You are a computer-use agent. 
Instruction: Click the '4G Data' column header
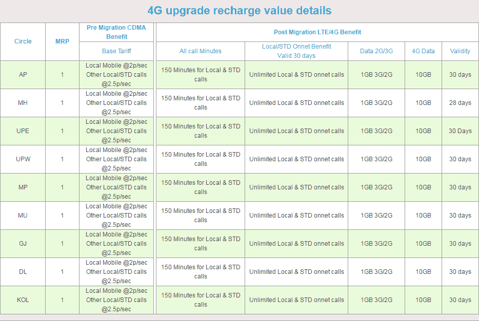click(x=423, y=51)
